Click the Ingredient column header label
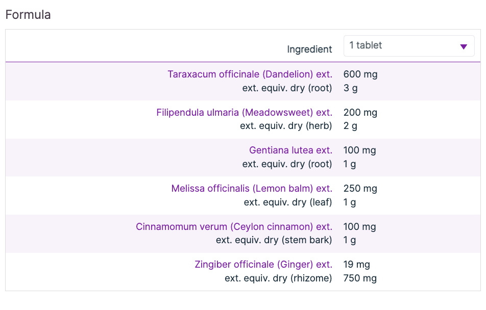This screenshot has height=310, width=486. pos(309,49)
